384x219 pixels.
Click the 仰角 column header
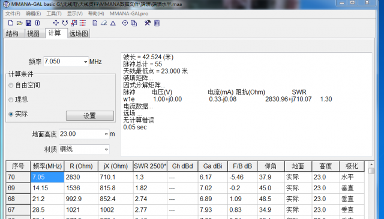(x=271, y=166)
